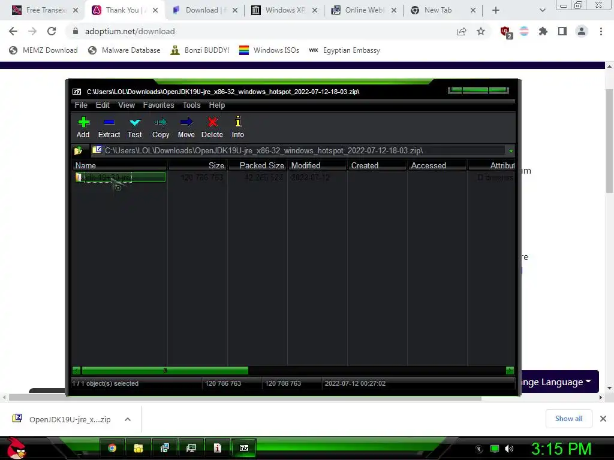Viewport: 614px width, 460px height.
Task: Open the file explorer taskbar icon
Action: 139,448
